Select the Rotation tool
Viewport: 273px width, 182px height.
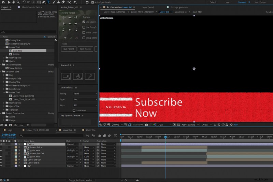click(24, 2)
